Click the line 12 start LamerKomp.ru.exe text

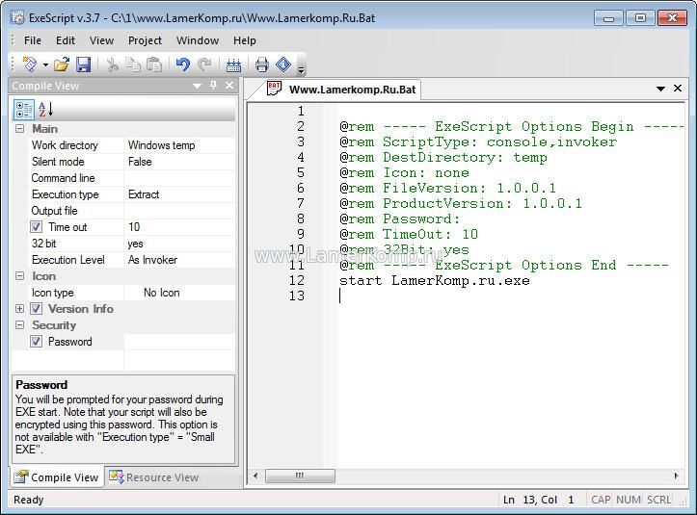click(434, 280)
